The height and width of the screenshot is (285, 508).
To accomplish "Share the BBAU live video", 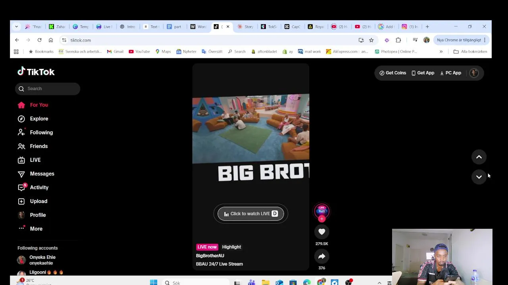I will click(x=322, y=256).
